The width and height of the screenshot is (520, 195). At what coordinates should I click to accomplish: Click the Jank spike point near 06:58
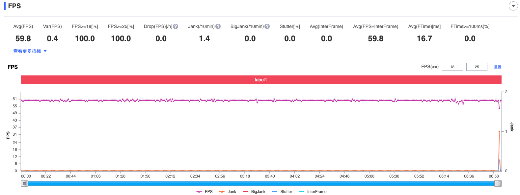[499, 131]
